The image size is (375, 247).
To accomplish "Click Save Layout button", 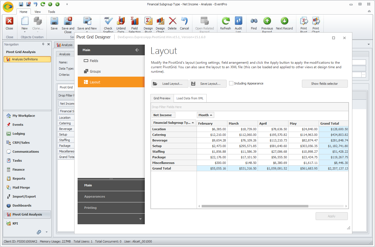I will pyautogui.click(x=208, y=84).
